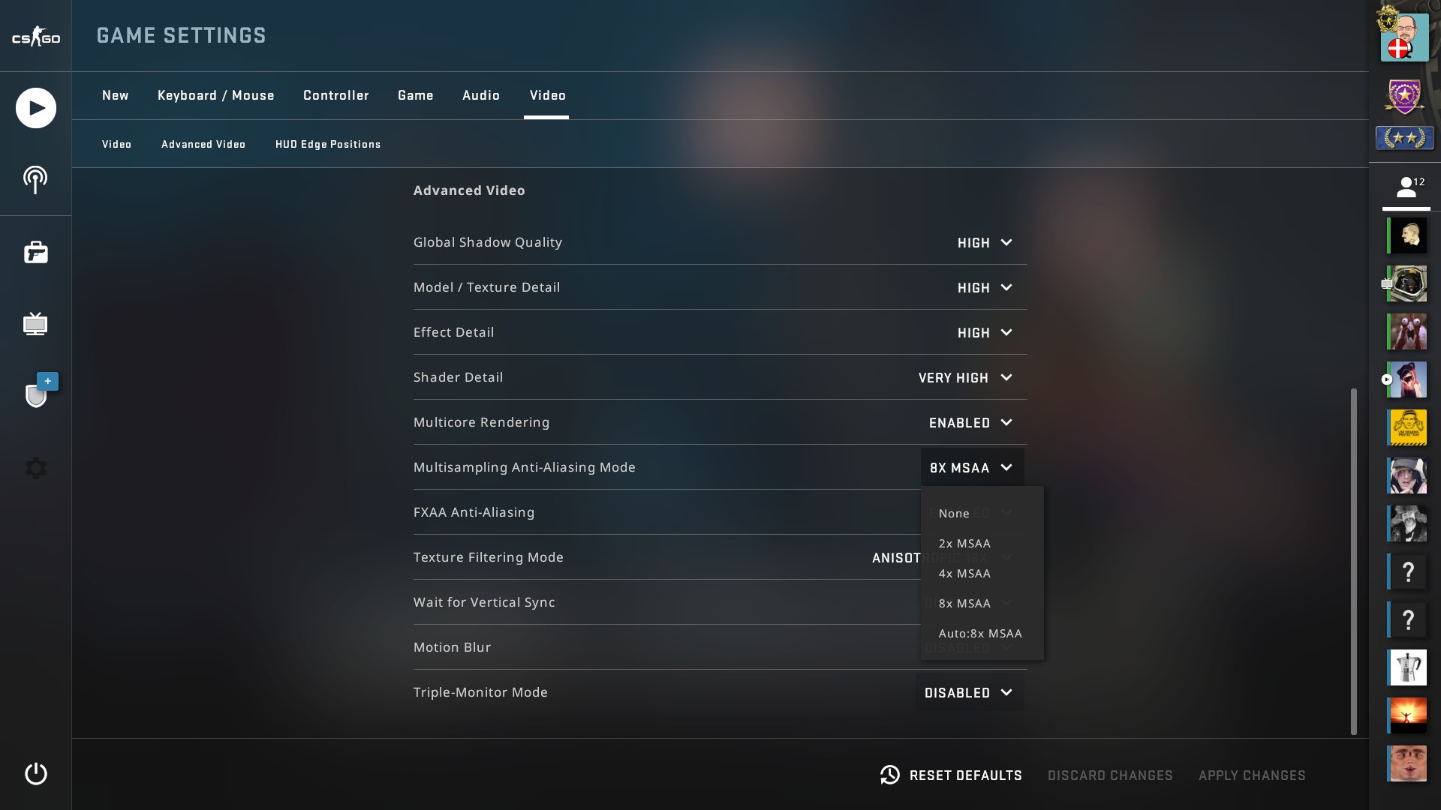1441x810 pixels.
Task: Click the Reset Defaults button
Action: point(951,775)
